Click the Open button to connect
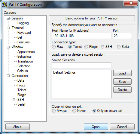 tap(96, 127)
